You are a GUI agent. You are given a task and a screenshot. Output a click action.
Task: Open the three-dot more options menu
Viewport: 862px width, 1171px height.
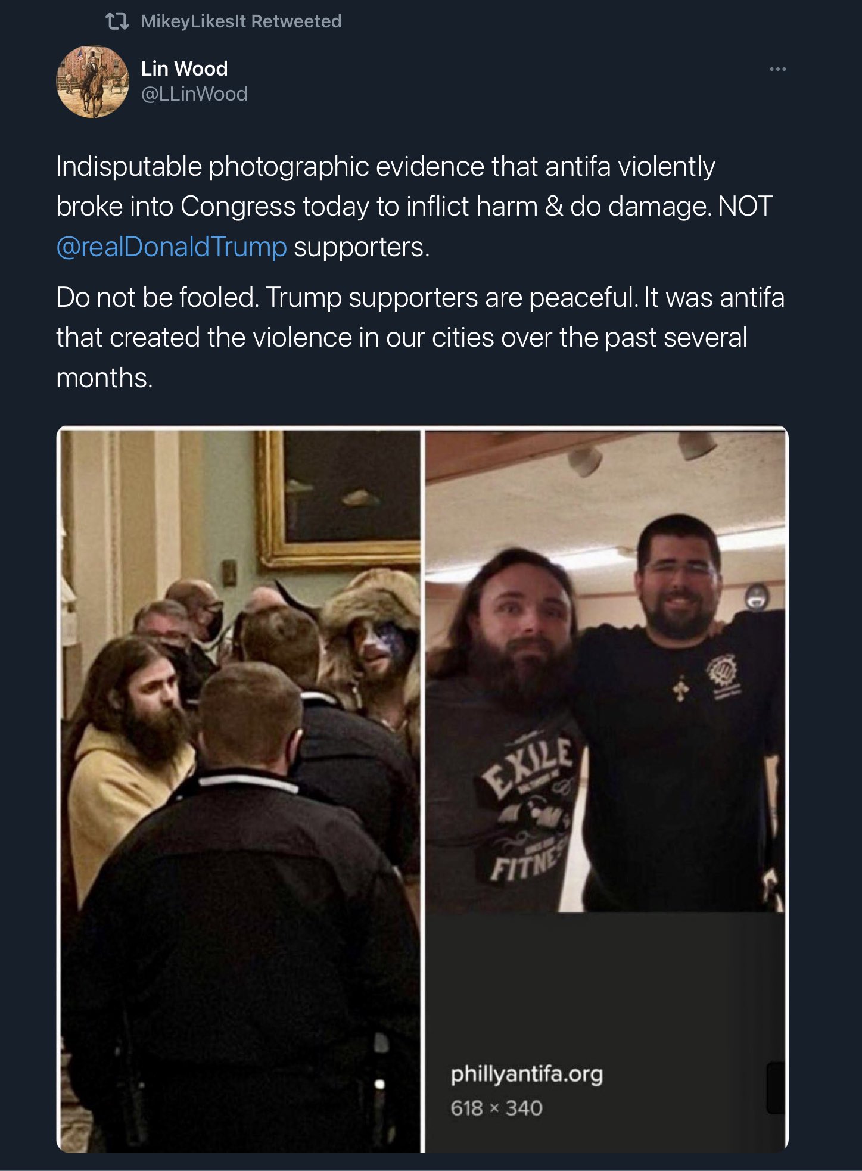pyautogui.click(x=777, y=69)
